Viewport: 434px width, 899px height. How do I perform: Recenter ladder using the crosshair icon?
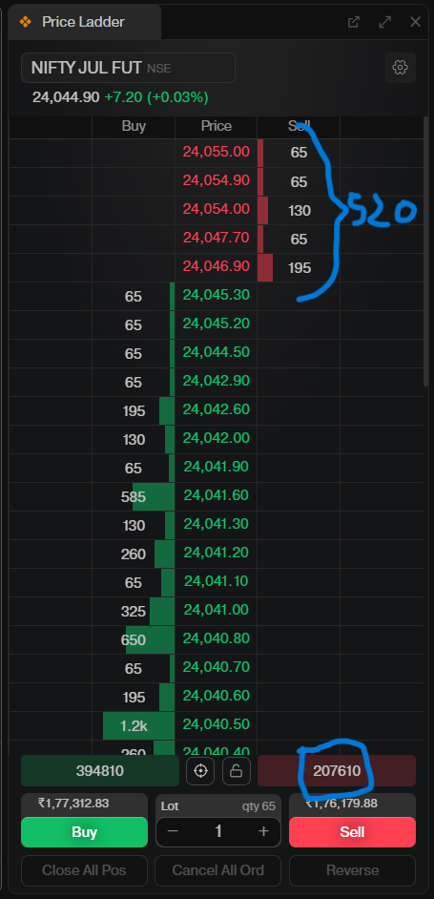click(x=200, y=770)
